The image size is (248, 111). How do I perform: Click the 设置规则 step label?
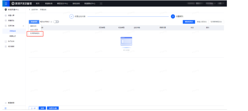click(180, 16)
